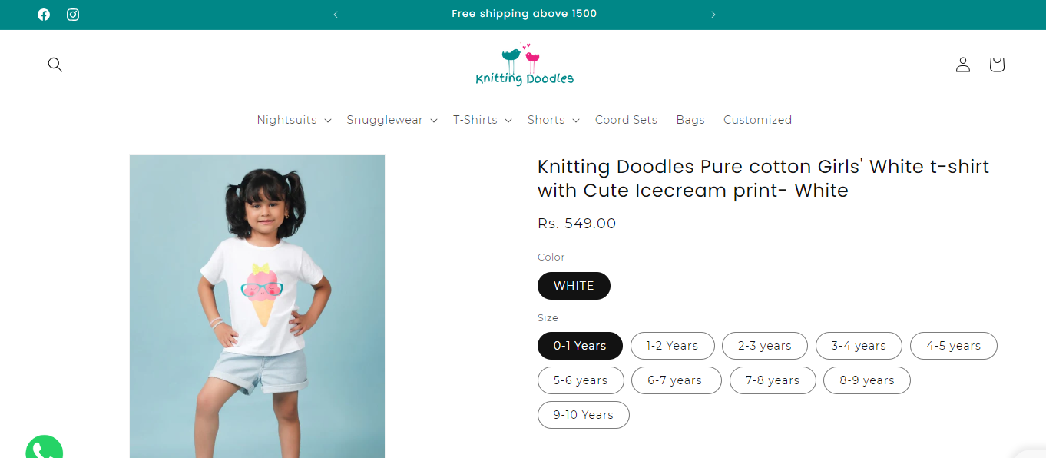Expand the Shorts dropdown menu
Image resolution: width=1046 pixels, height=458 pixels.
[552, 120]
